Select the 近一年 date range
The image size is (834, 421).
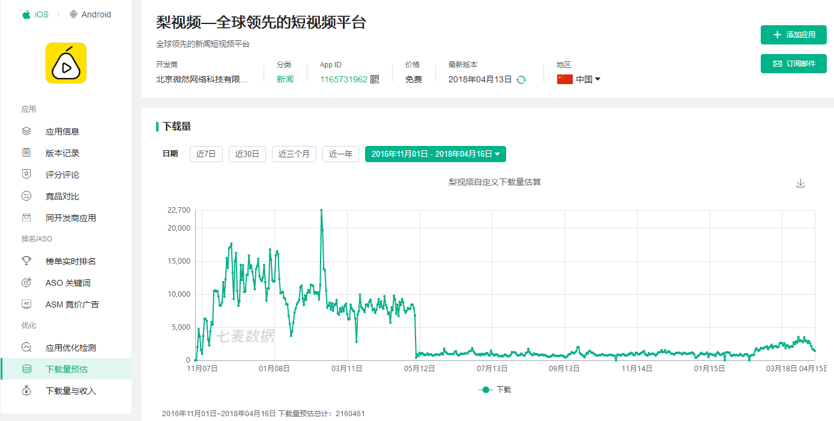340,154
